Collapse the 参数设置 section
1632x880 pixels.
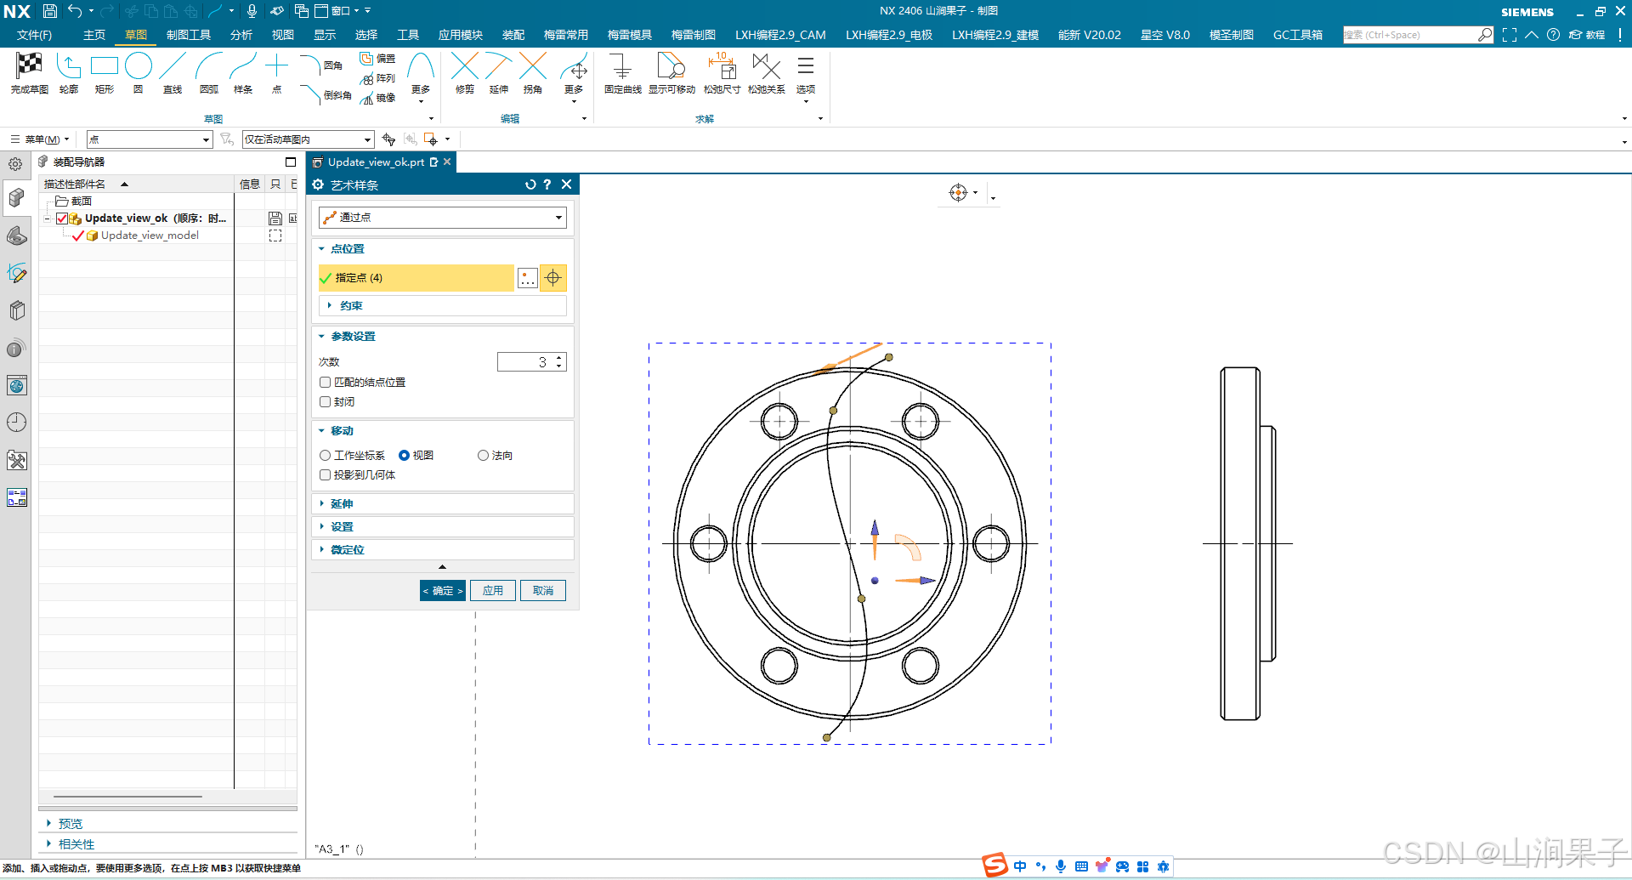[x=321, y=337]
